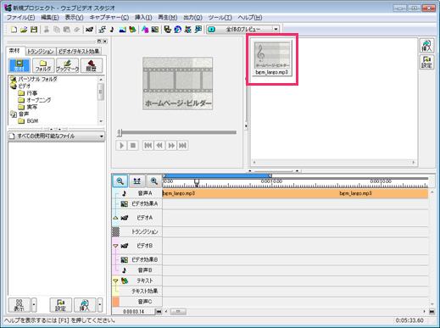Click the 履歴 history button
The width and height of the screenshot is (440, 328).
pos(92,65)
